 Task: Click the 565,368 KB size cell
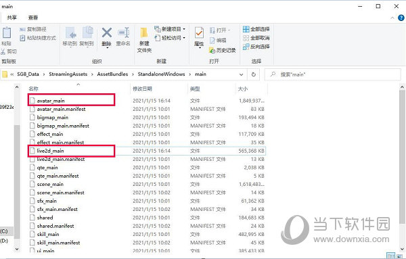pos(251,151)
